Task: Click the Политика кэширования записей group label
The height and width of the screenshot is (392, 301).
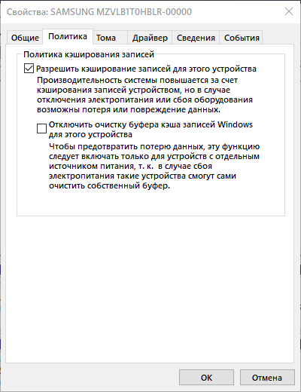Action: coord(89,54)
